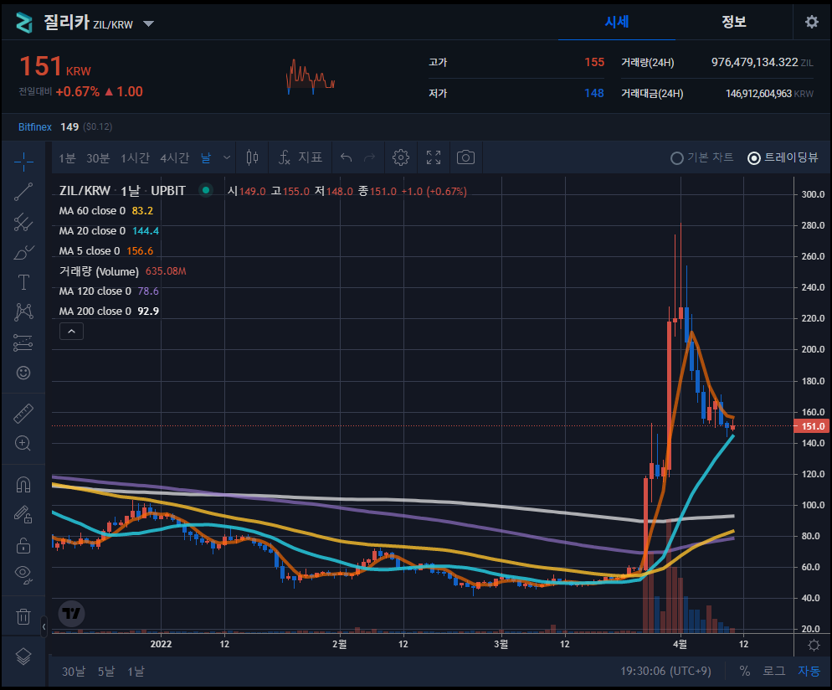Viewport: 832px width, 690px height.
Task: Select the 30분 timeframe
Action: pos(98,158)
